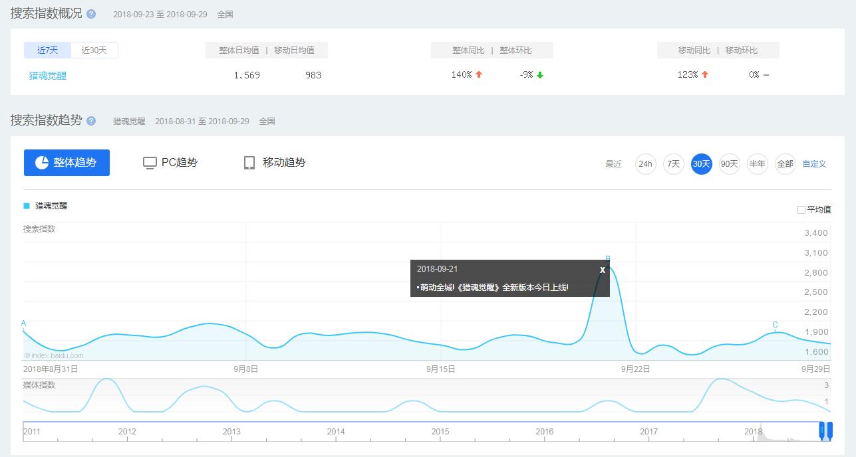The height and width of the screenshot is (457, 856).
Task: Choose the 7天 time range
Action: click(674, 164)
